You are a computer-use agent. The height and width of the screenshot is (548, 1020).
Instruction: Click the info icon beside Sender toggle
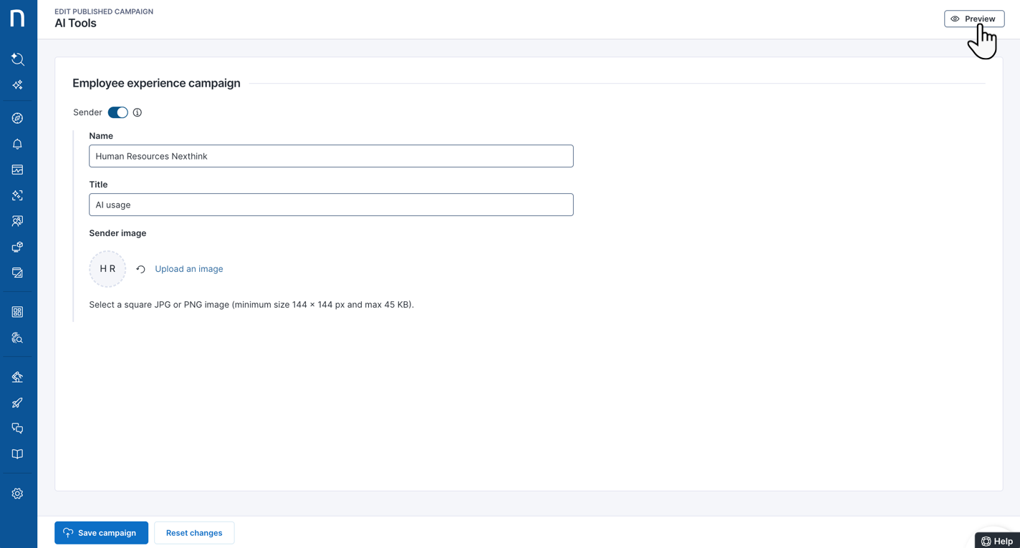pyautogui.click(x=138, y=112)
